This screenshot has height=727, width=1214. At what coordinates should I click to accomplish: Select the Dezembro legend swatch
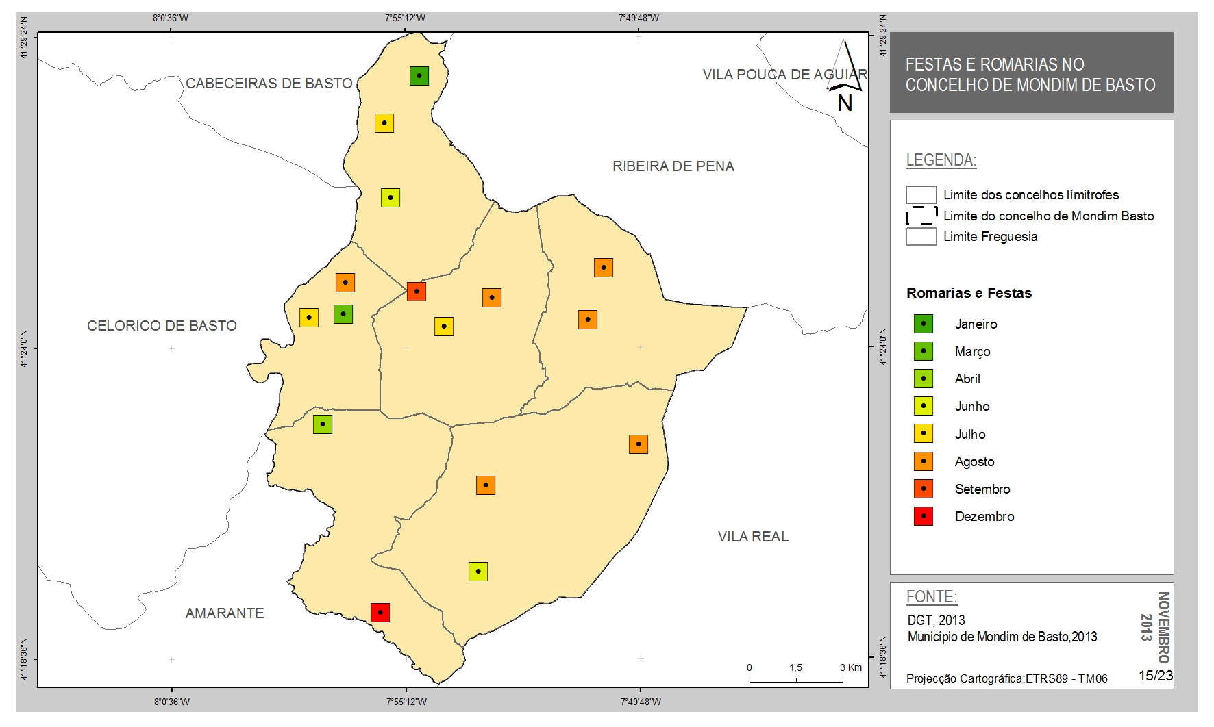pos(924,516)
